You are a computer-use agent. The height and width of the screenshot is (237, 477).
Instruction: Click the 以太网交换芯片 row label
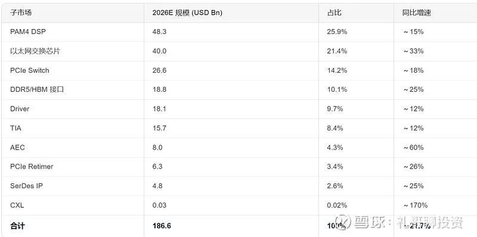tap(35, 51)
